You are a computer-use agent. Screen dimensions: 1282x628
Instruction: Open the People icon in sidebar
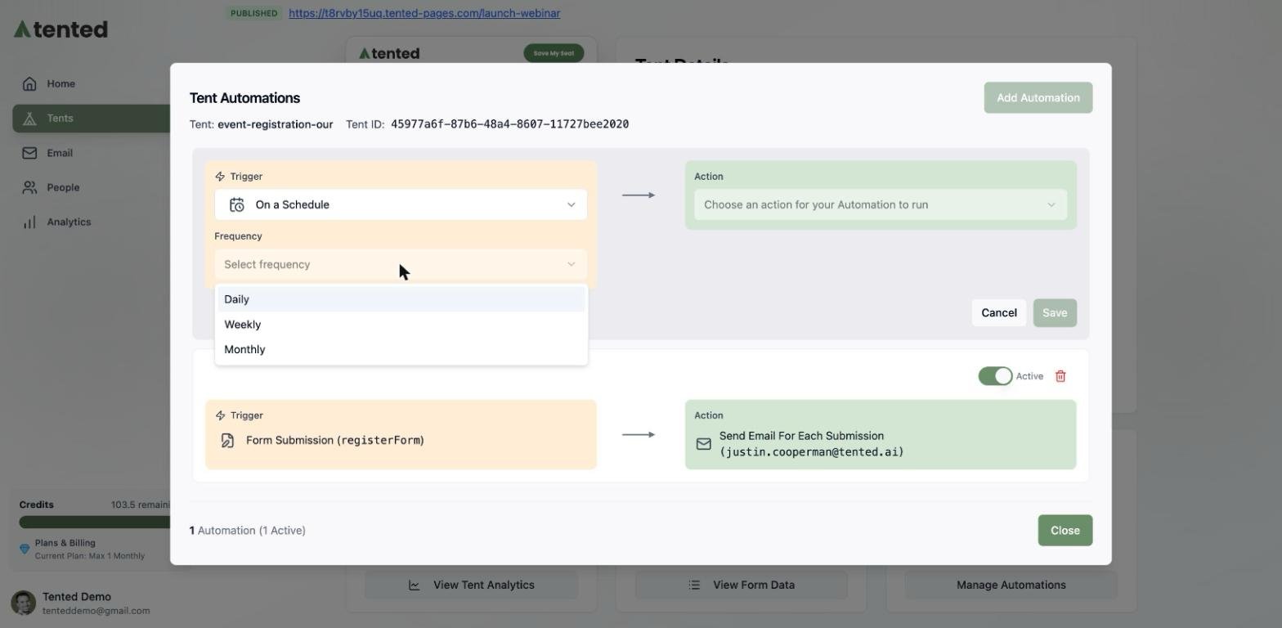coord(29,187)
